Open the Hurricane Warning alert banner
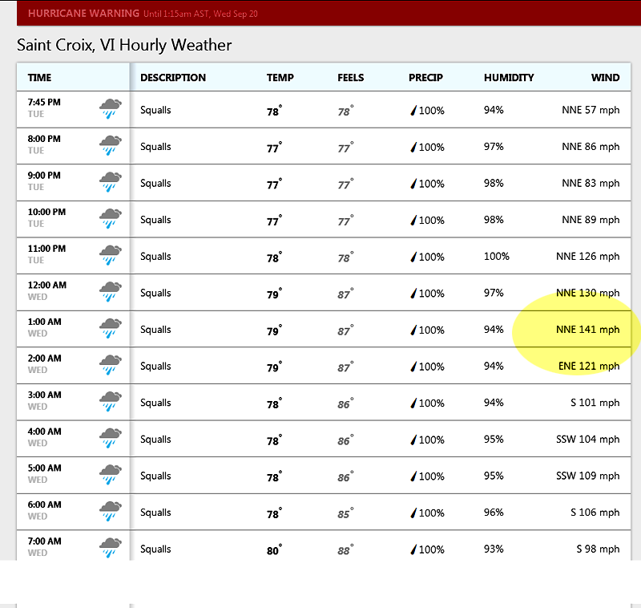Viewport: 641px width, 608px height. (x=329, y=14)
